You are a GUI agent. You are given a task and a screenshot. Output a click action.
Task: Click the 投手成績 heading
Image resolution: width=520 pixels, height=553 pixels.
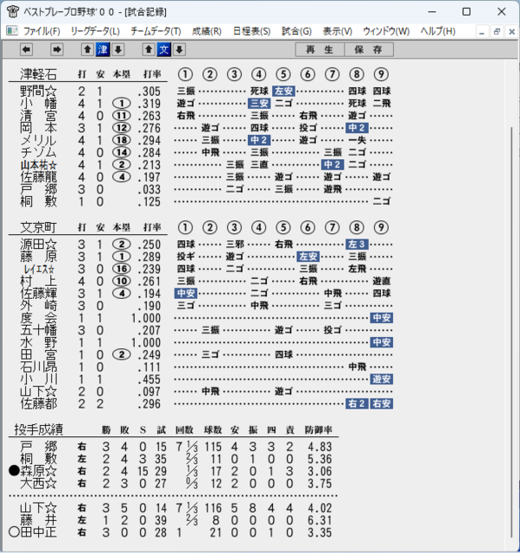[38, 429]
